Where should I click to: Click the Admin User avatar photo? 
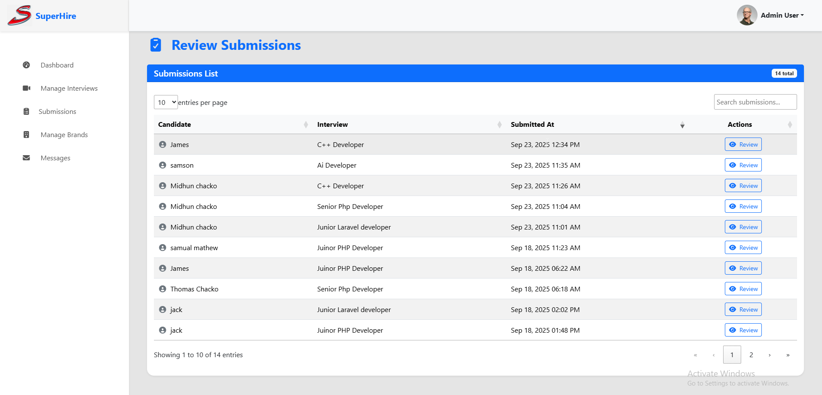pos(747,15)
